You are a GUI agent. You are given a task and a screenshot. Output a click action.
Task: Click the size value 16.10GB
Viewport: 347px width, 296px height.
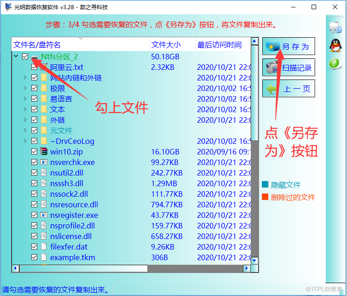click(x=165, y=152)
